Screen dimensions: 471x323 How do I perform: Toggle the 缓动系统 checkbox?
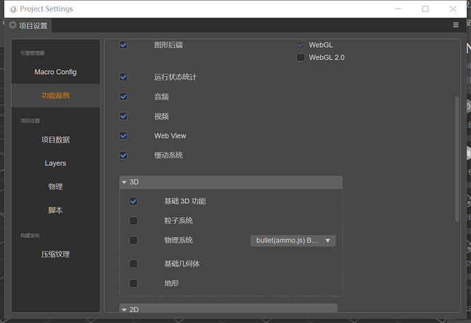(123, 155)
